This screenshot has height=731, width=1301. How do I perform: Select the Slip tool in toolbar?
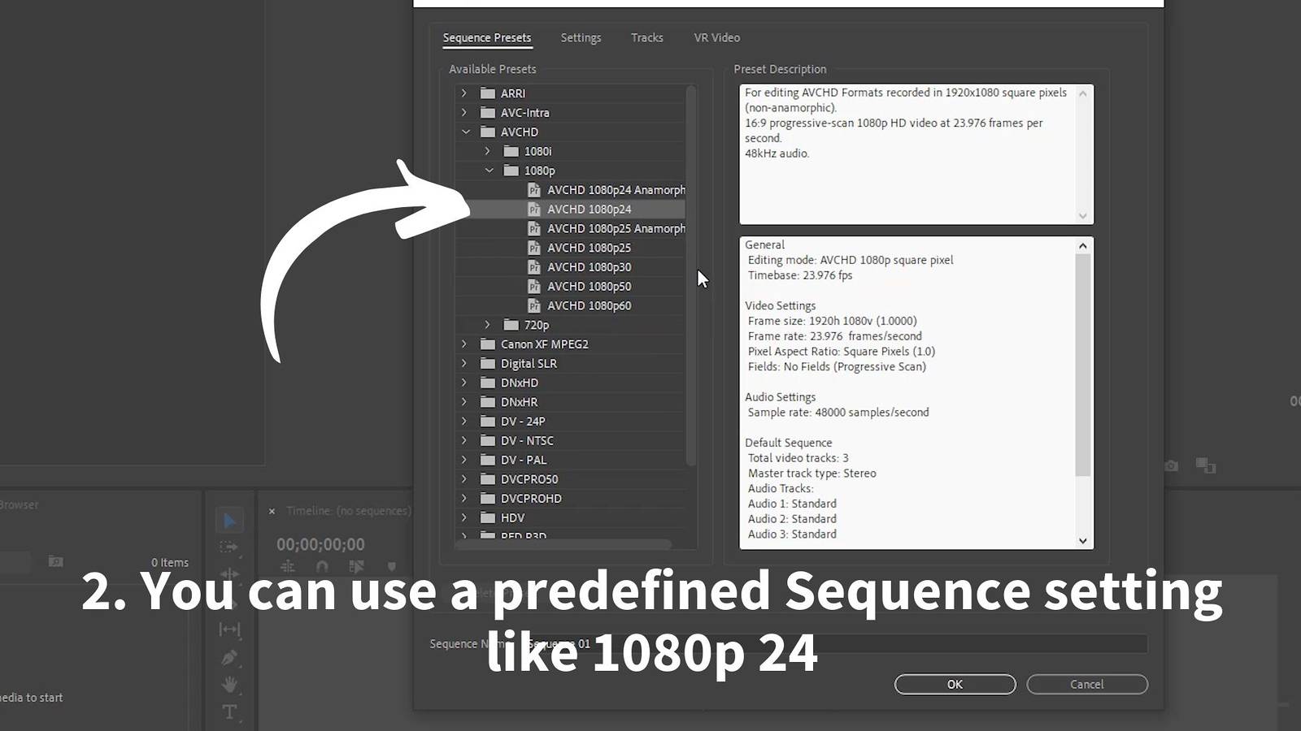pos(229,629)
